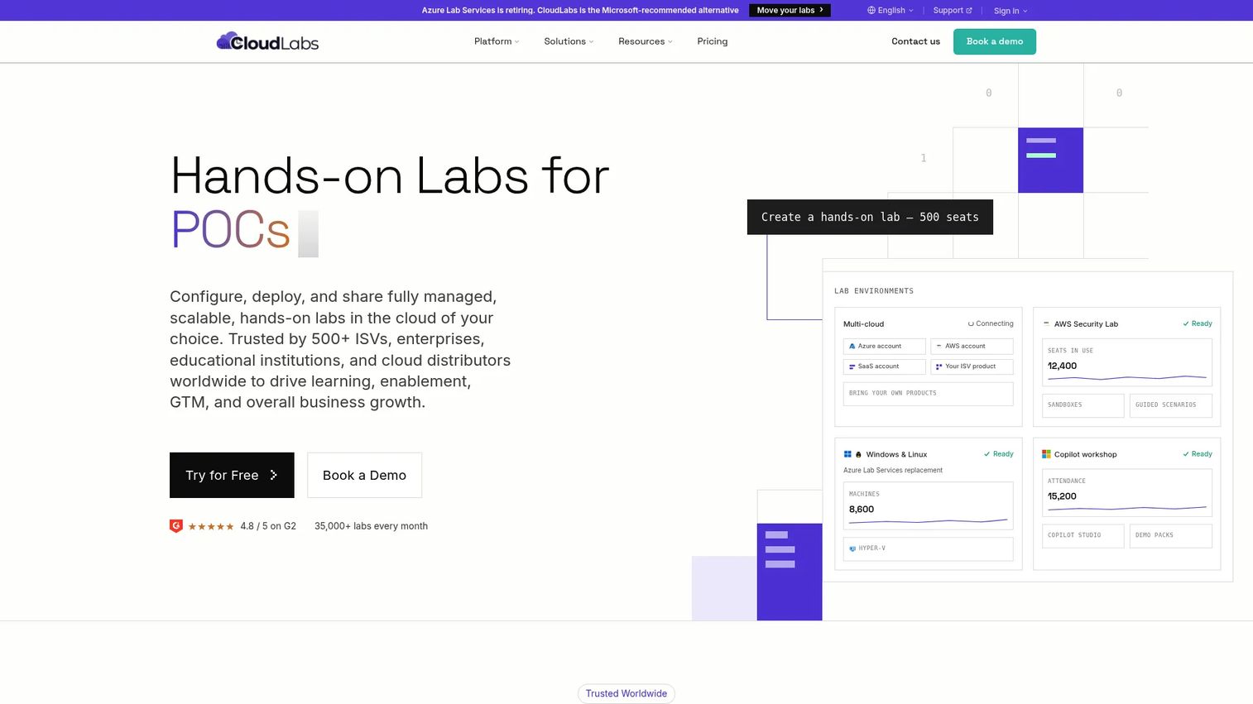The image size is (1253, 704).
Task: Click the Azure Lab Services retiring announcement text
Action: (580, 11)
